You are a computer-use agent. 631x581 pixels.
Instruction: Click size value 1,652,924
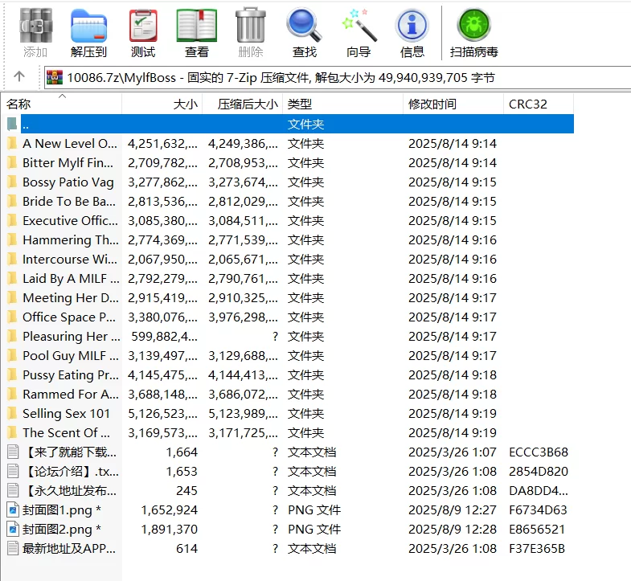tap(170, 510)
